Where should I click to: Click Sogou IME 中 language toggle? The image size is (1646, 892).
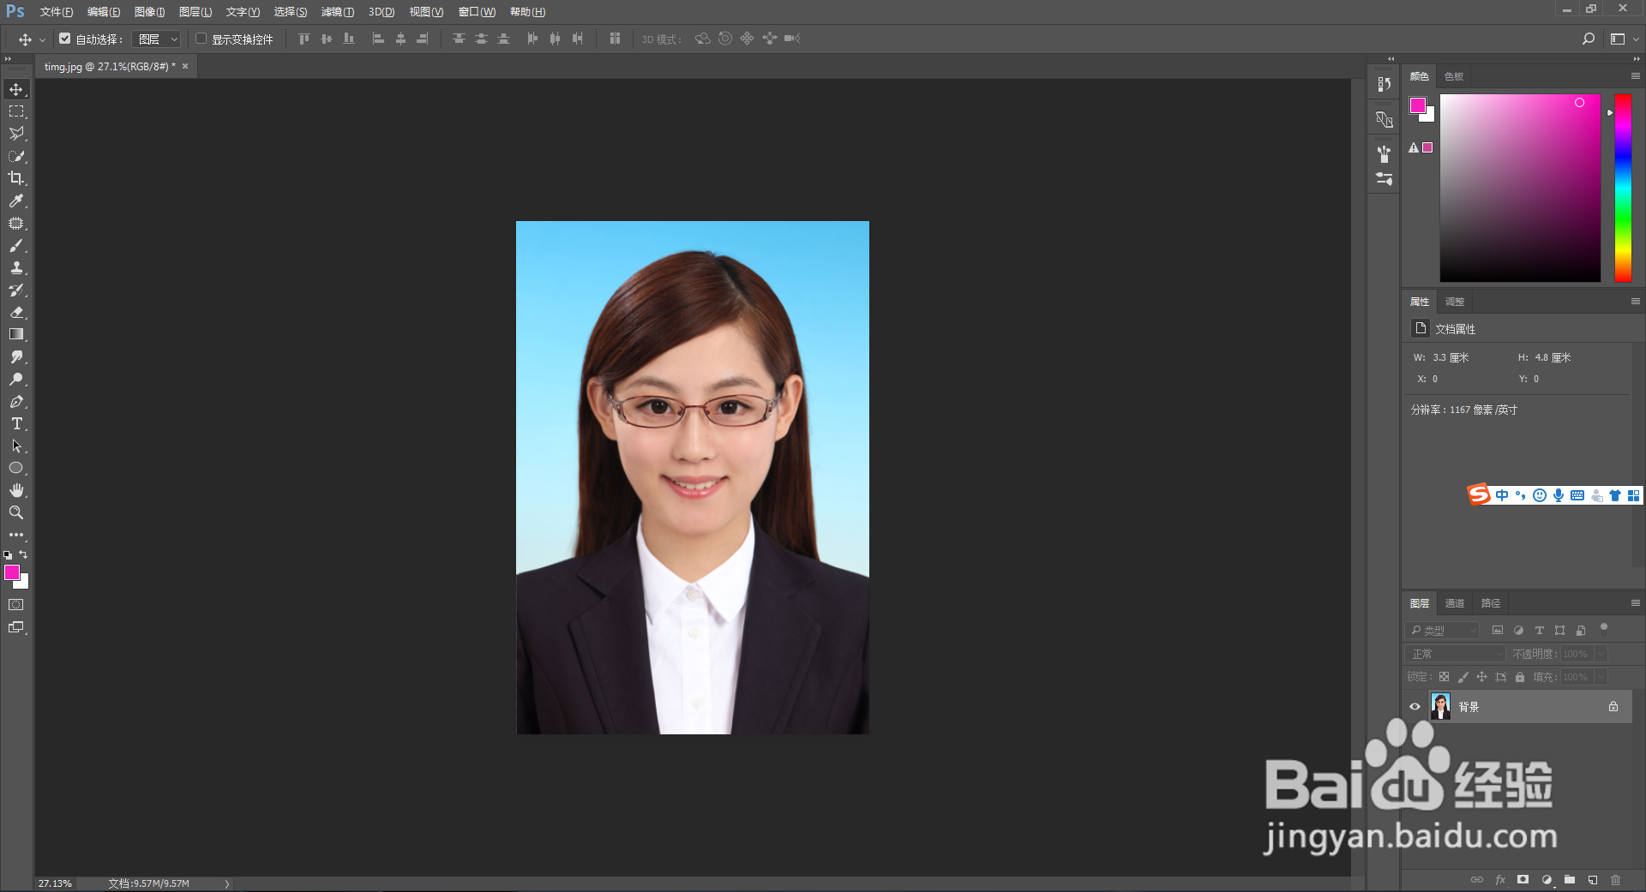(1502, 495)
